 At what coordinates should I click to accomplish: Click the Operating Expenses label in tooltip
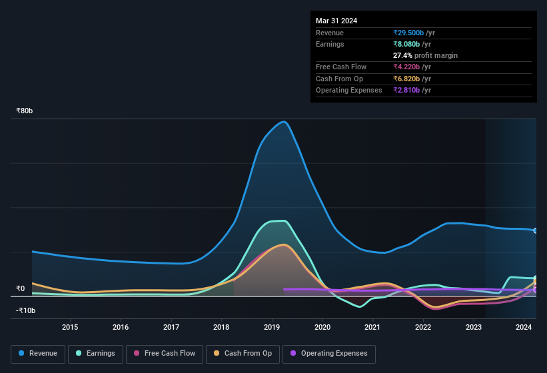349,91
